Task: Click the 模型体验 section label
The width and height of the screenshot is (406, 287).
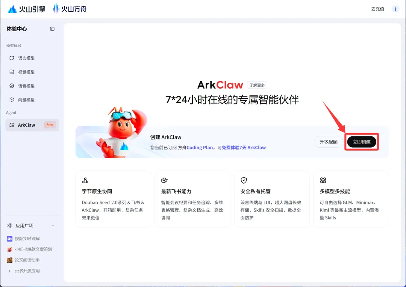Action: pos(14,45)
